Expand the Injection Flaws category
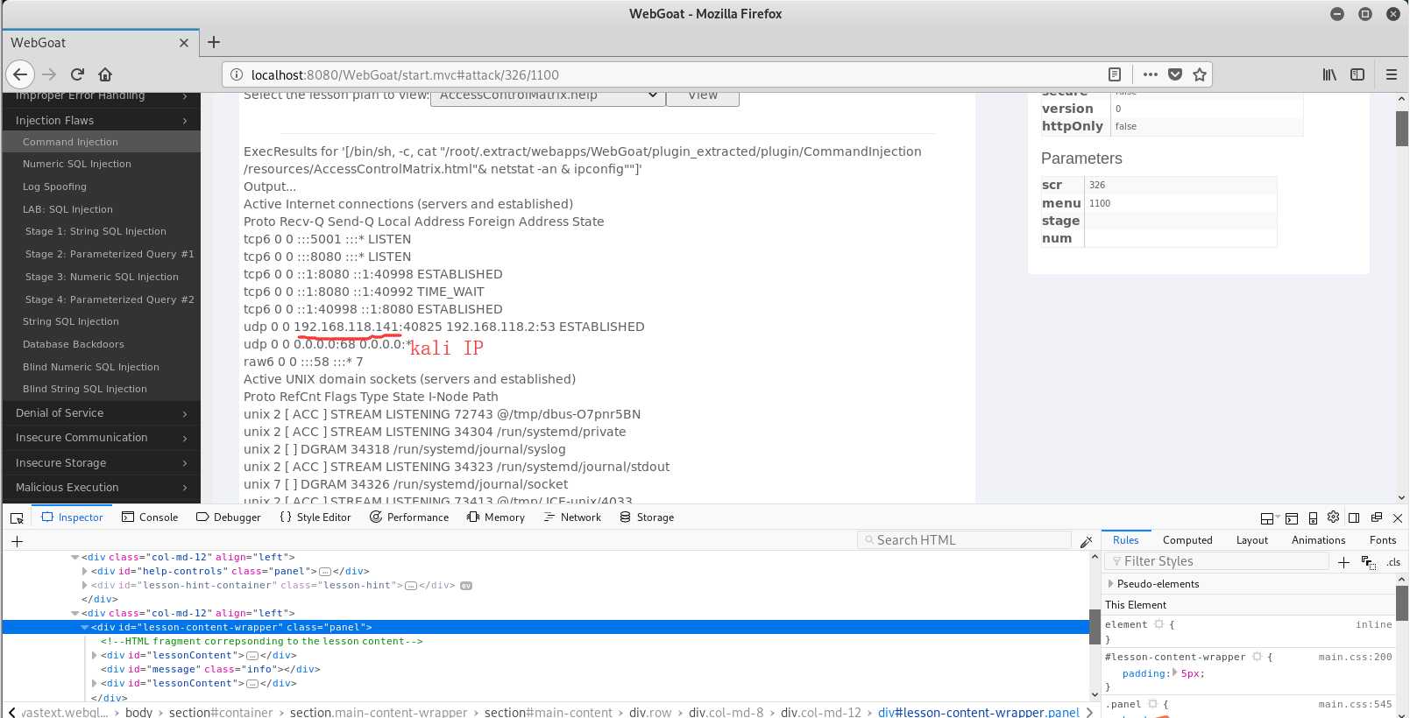 101,120
